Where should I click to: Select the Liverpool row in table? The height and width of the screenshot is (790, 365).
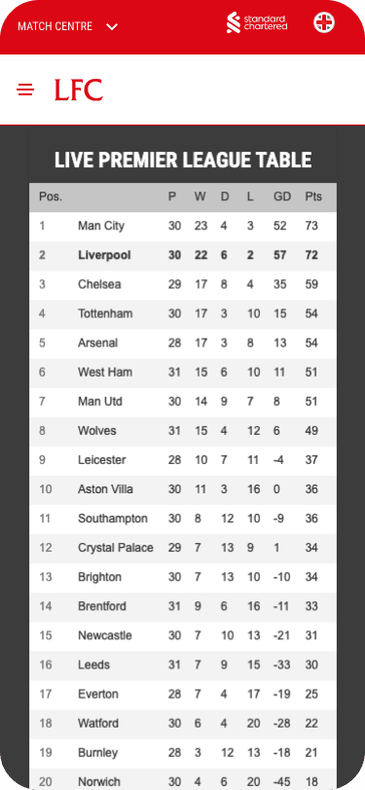(183, 256)
